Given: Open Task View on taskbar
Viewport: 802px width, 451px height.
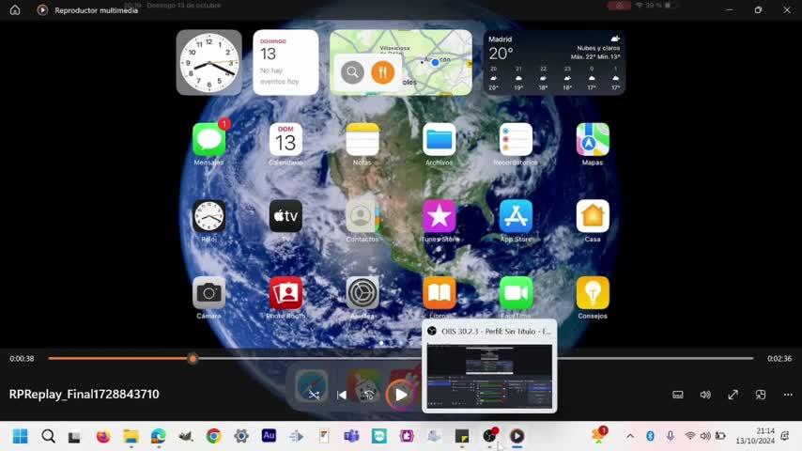Looking at the screenshot, I should click(x=75, y=437).
